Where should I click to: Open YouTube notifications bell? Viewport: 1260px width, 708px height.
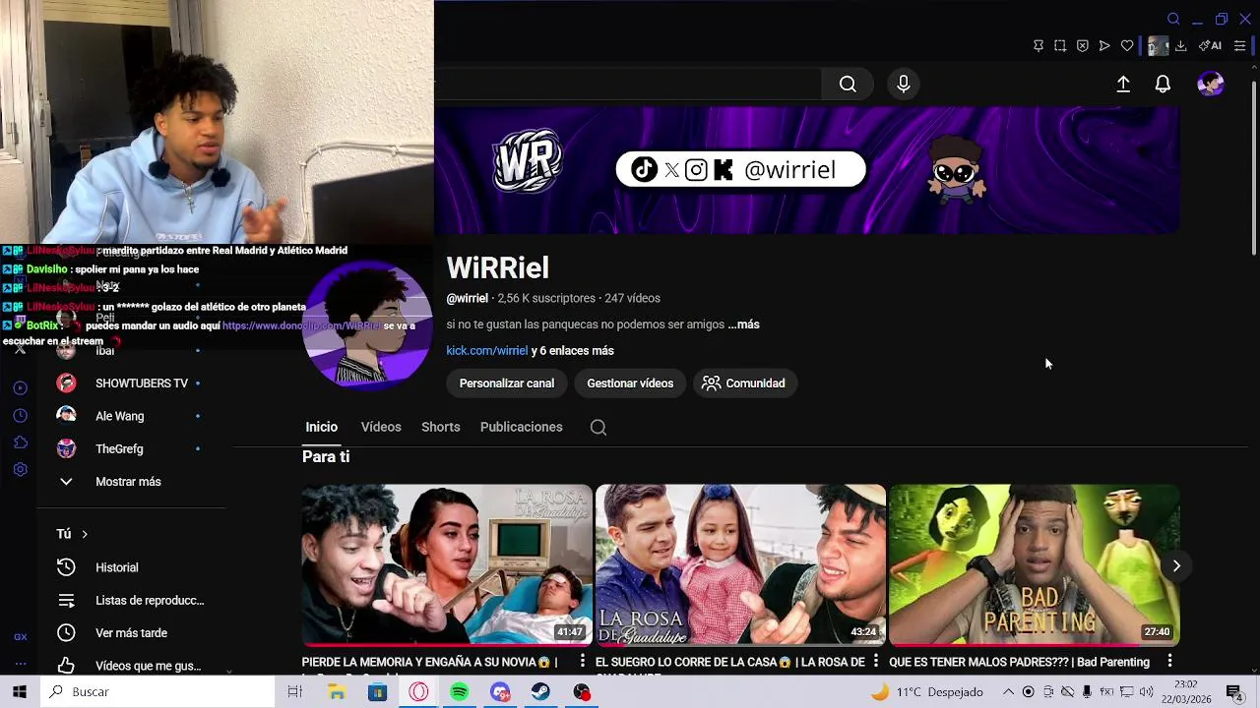1163,85
